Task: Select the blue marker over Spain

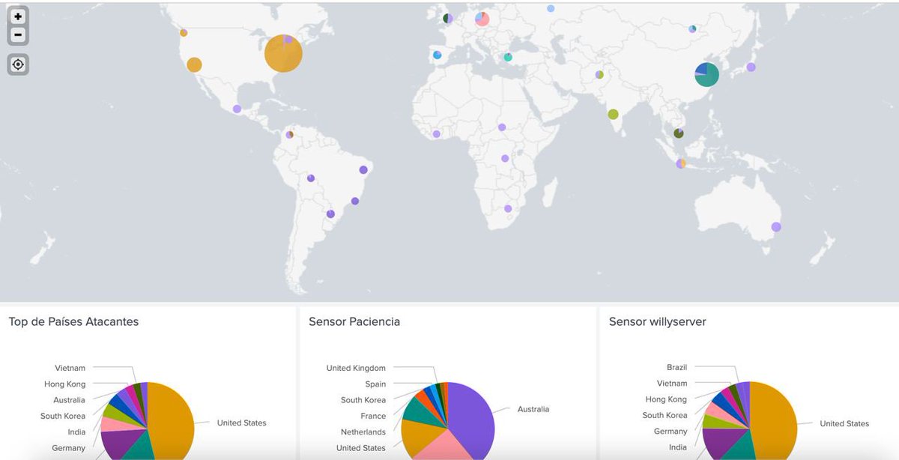Action: point(438,55)
